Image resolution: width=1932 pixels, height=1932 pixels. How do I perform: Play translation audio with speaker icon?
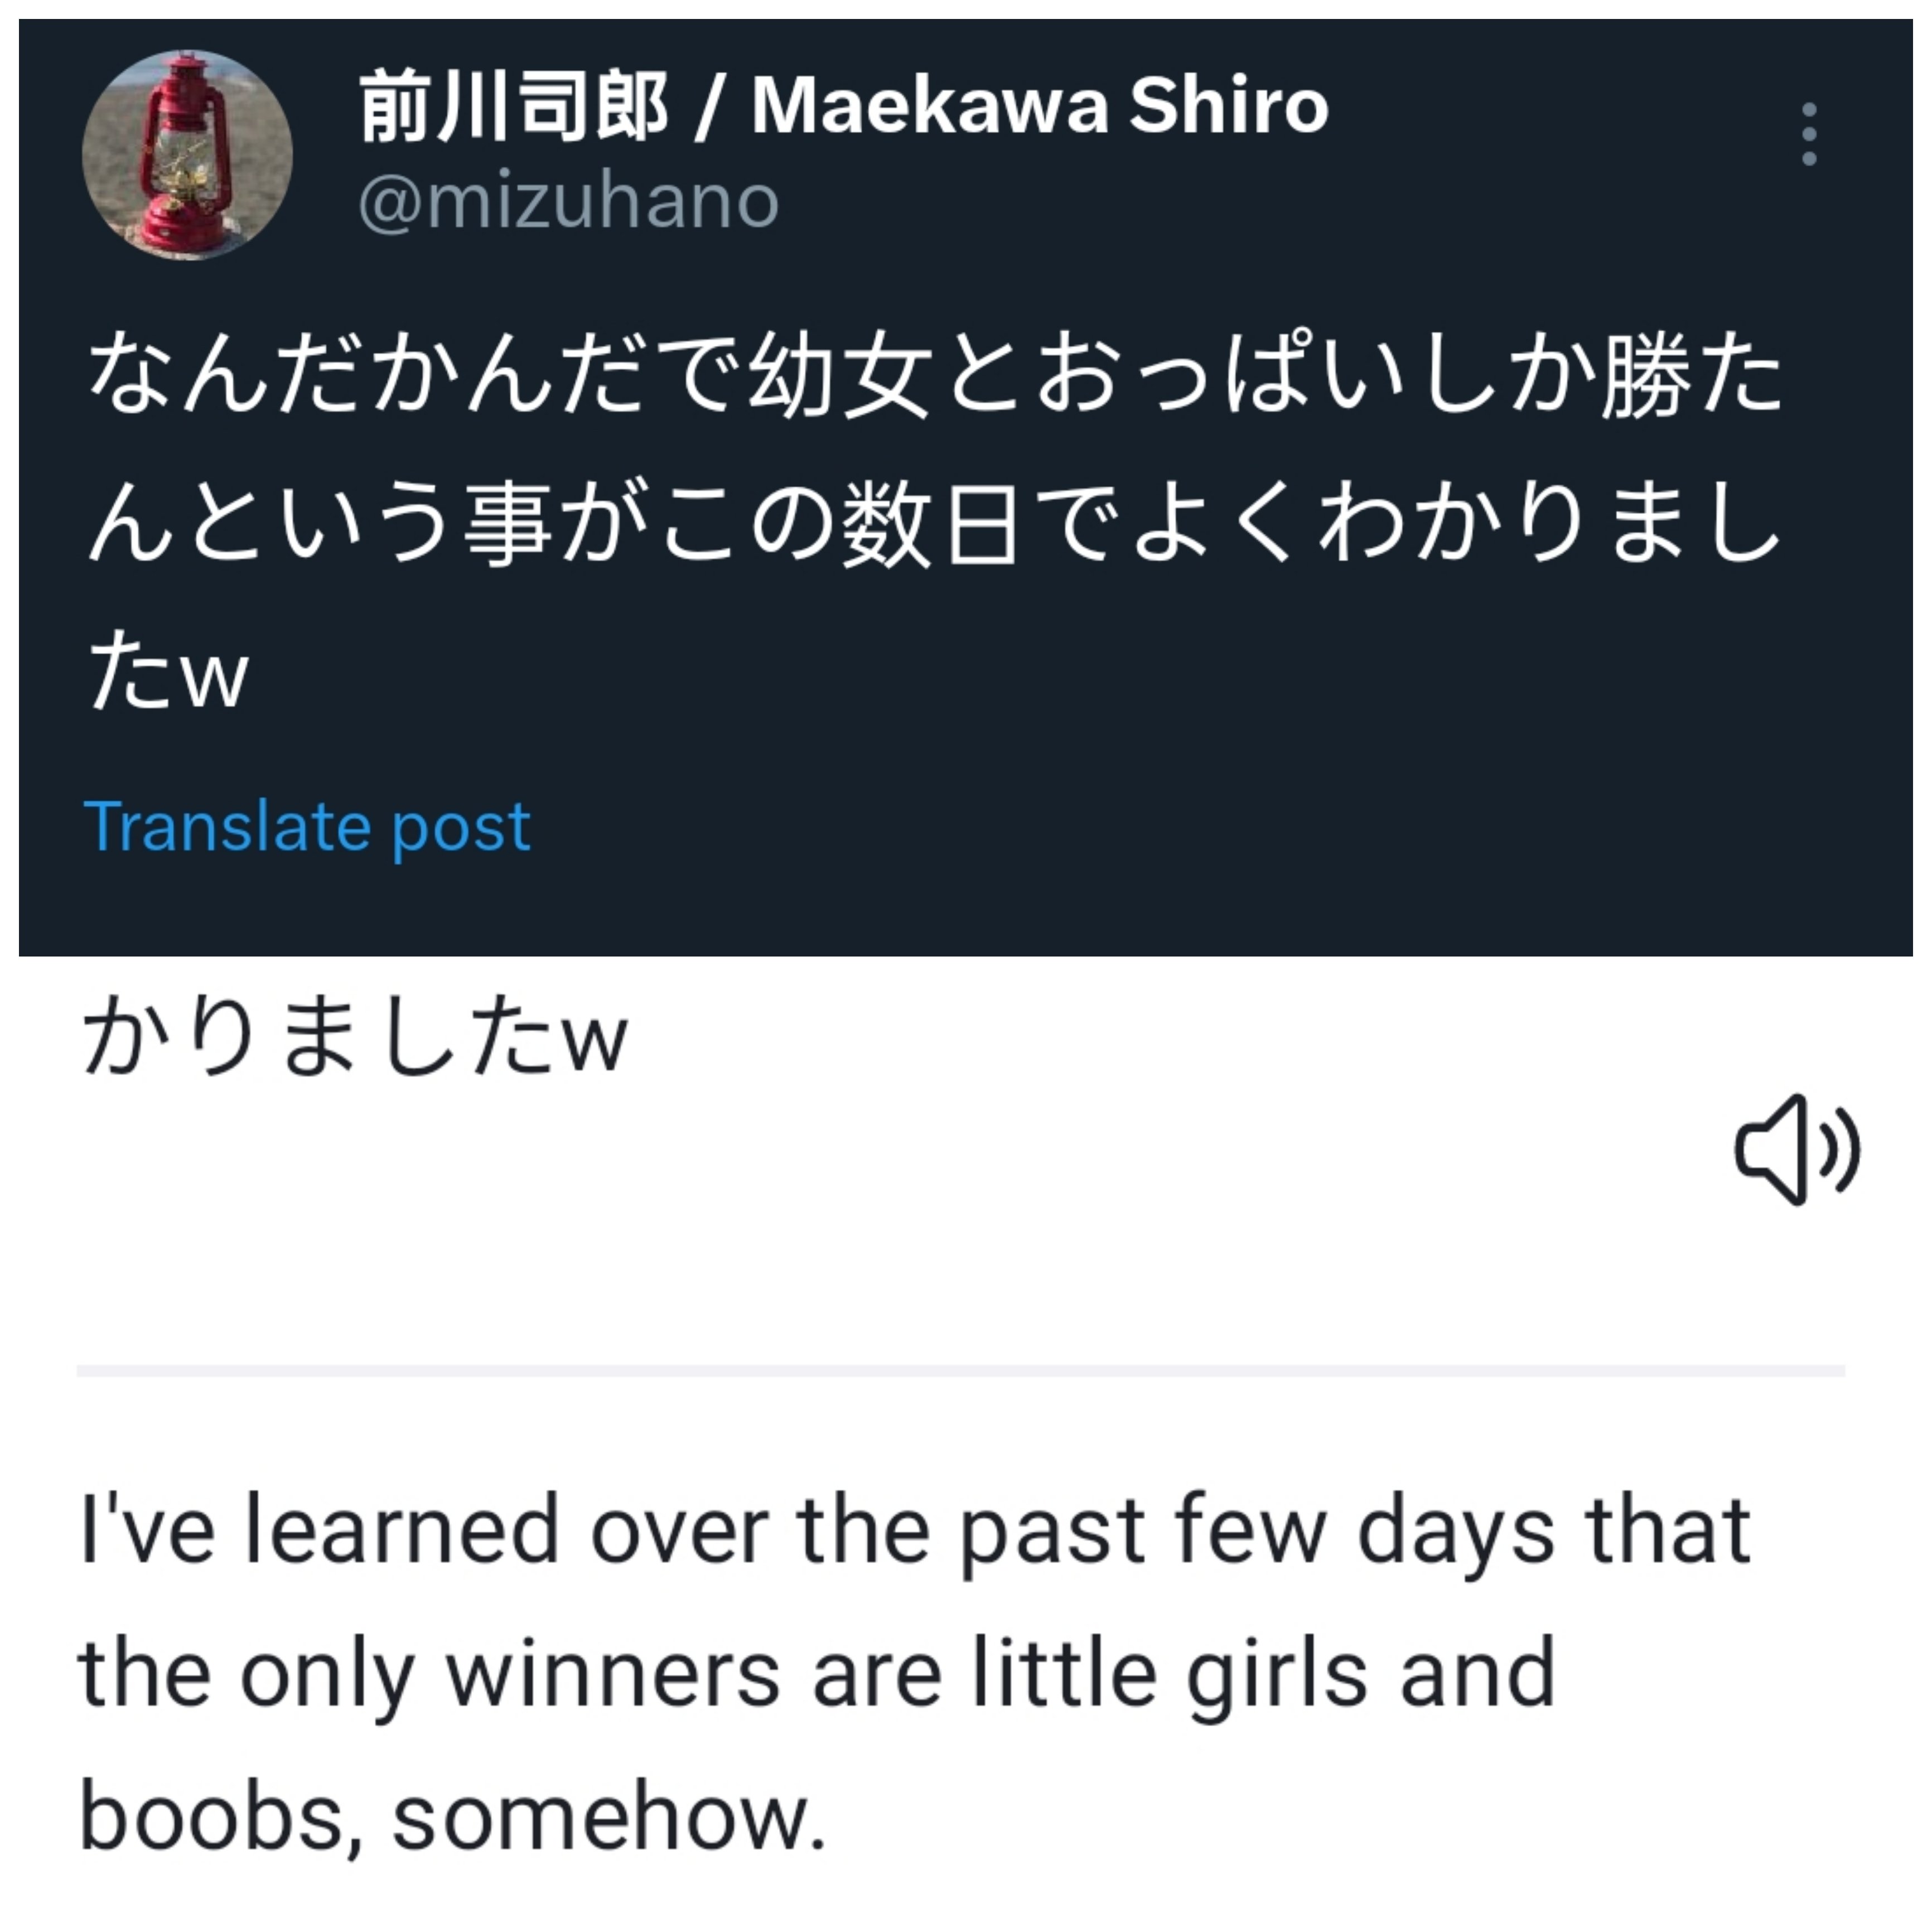pyautogui.click(x=1797, y=1150)
